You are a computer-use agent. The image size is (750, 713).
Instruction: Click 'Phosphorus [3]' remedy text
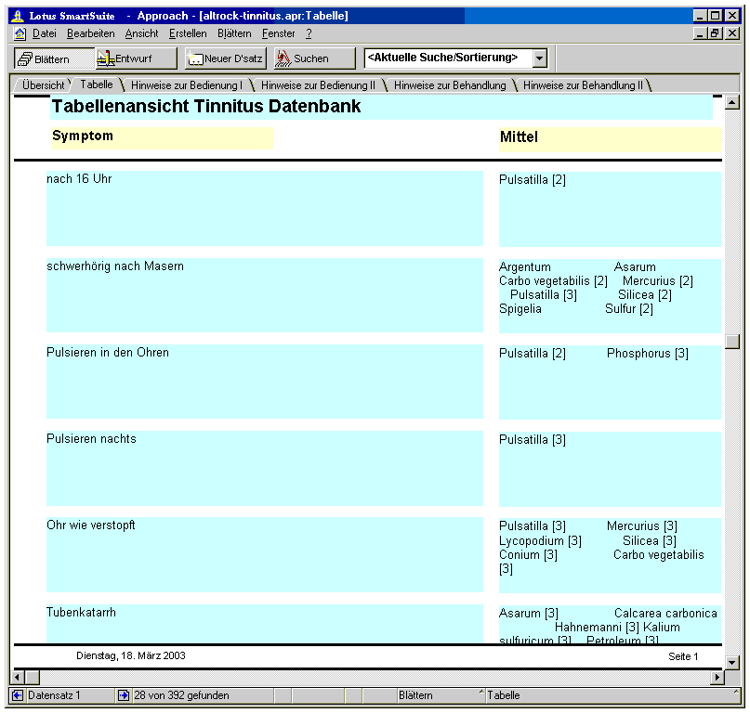647,354
